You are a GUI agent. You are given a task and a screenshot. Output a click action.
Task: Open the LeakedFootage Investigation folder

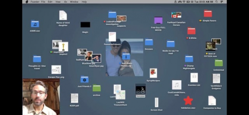click(112, 15)
